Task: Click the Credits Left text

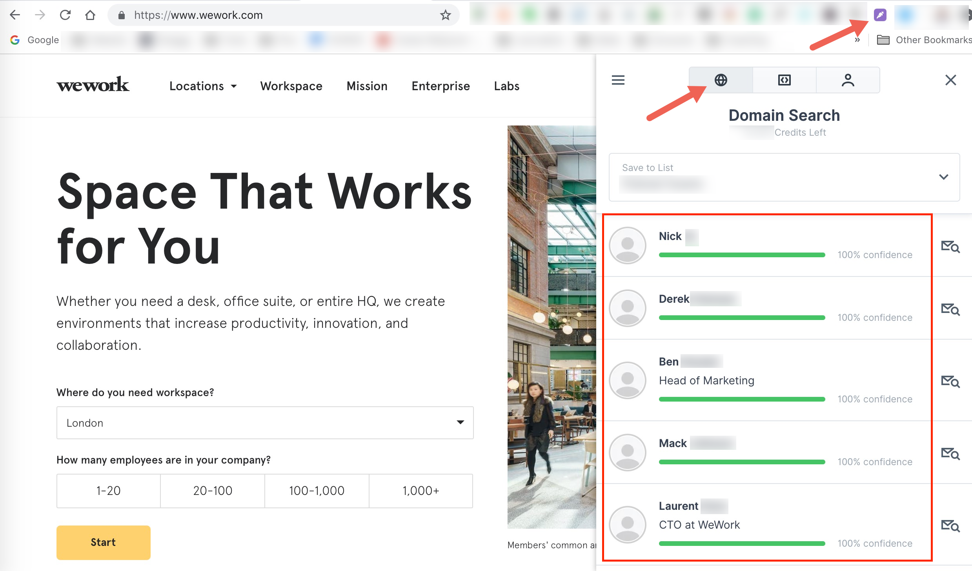Action: click(800, 133)
